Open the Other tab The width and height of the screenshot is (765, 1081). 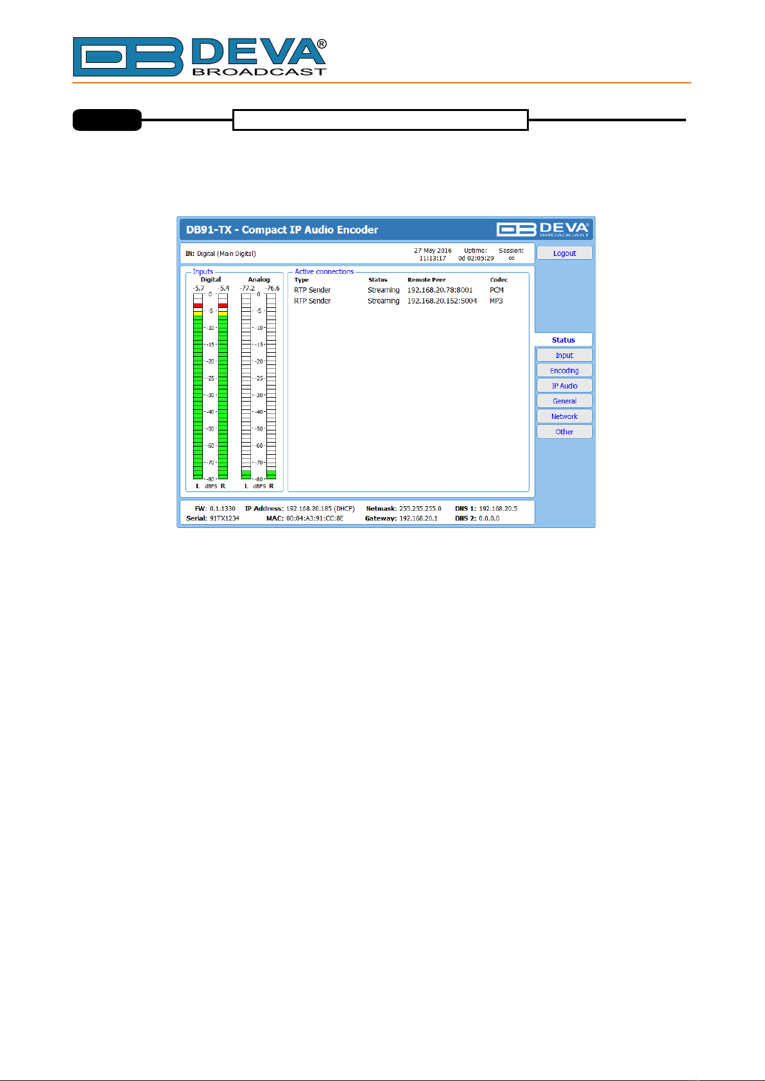click(x=564, y=432)
